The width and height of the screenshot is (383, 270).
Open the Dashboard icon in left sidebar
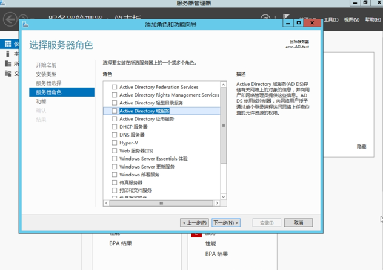coord(8,44)
